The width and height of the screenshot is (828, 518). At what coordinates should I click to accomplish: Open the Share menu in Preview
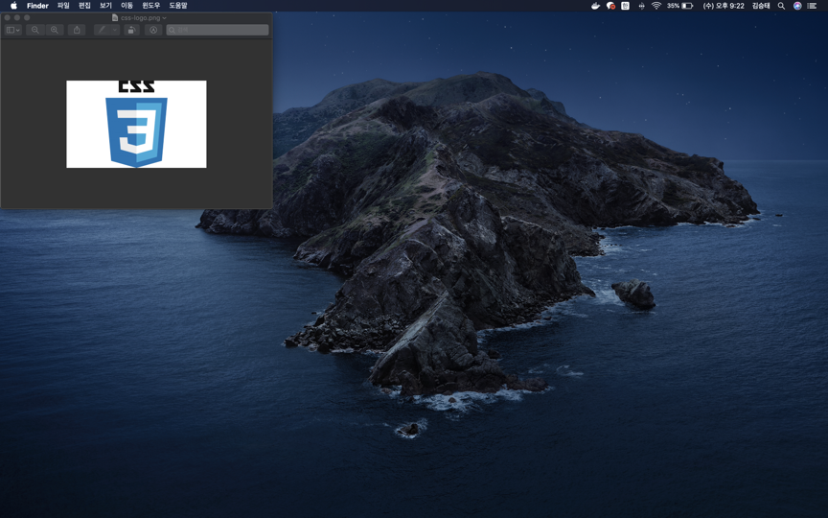pos(77,30)
